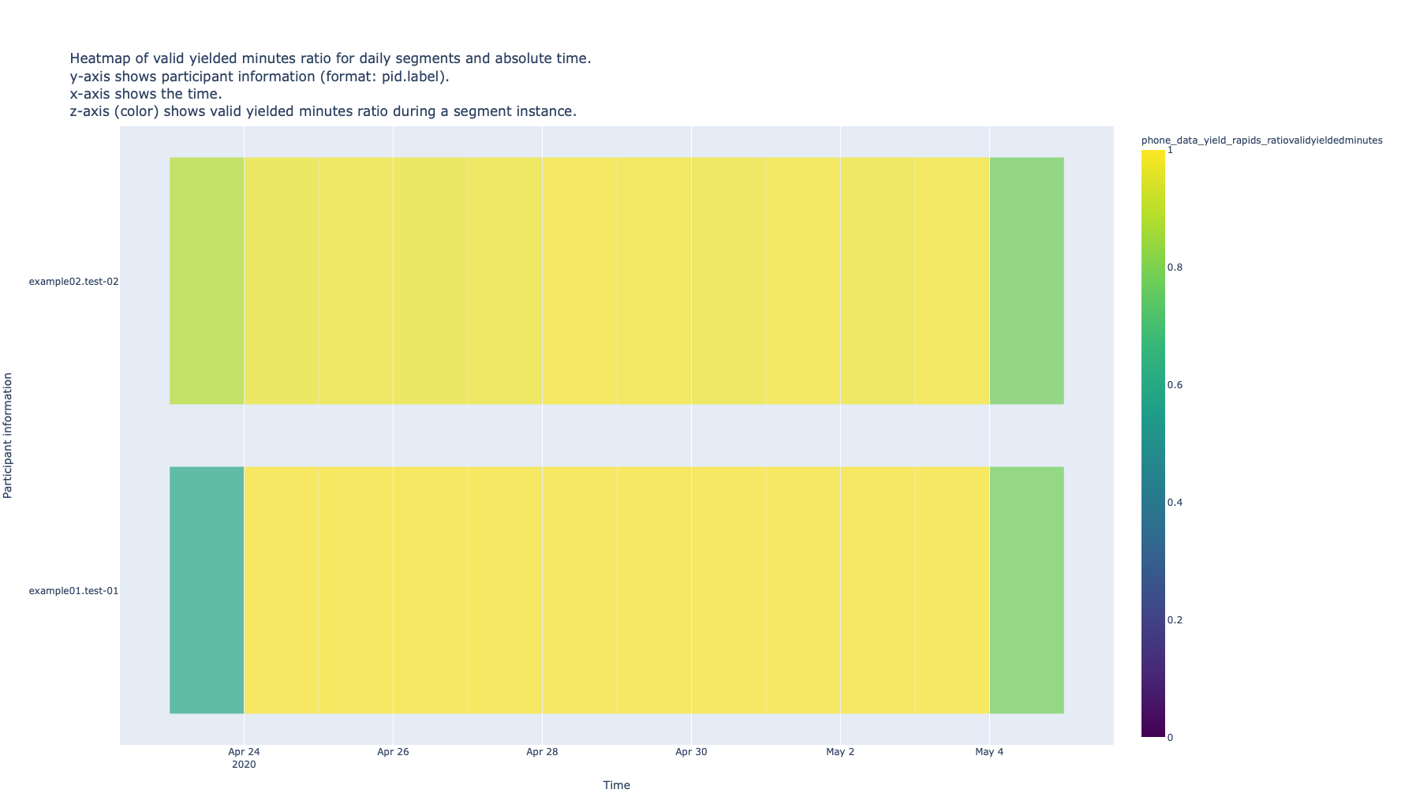The height and width of the screenshot is (808, 1401).
Task: Click the example02.test-02 y-axis label
Action: (73, 282)
